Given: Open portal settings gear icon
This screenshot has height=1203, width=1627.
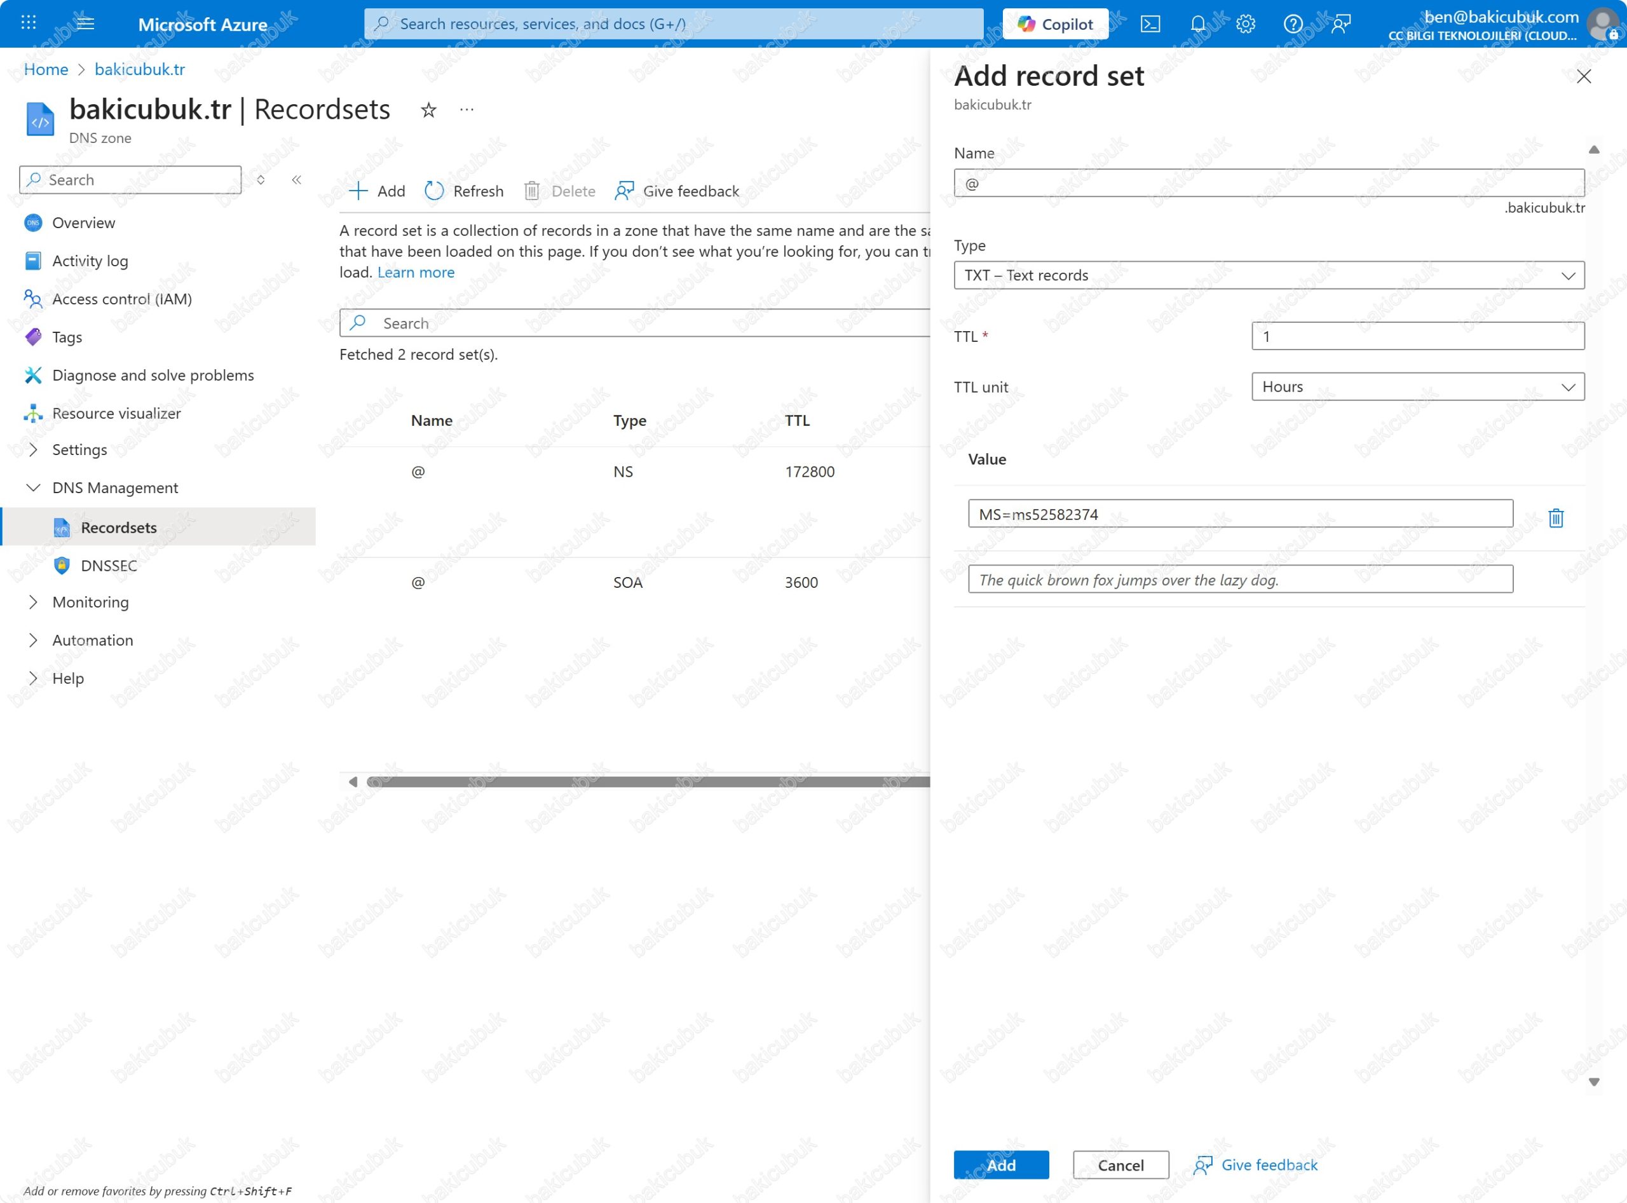Looking at the screenshot, I should pyautogui.click(x=1246, y=24).
